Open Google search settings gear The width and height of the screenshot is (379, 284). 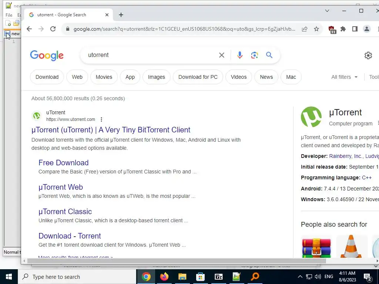click(x=368, y=55)
